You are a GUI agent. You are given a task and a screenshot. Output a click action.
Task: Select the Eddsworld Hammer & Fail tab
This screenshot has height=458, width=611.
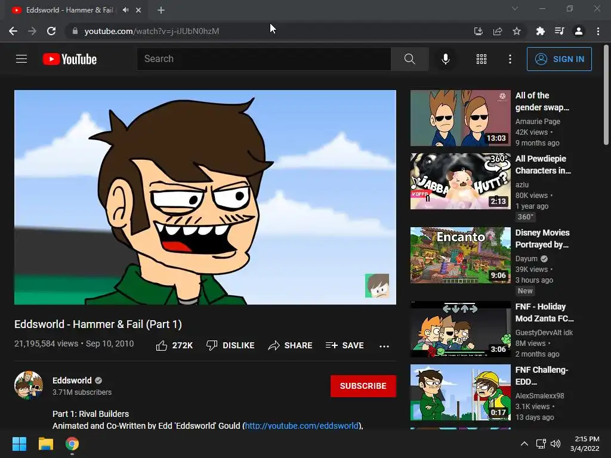pos(70,10)
